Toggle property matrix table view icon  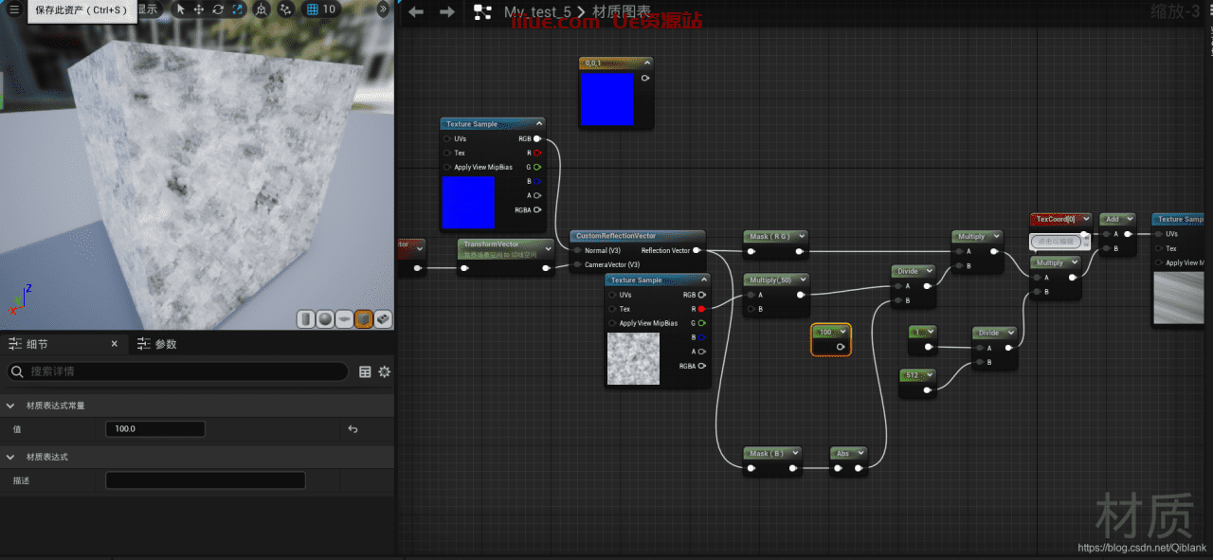(x=365, y=372)
